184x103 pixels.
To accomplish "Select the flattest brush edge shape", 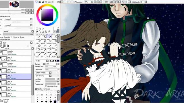I will coord(58,61).
